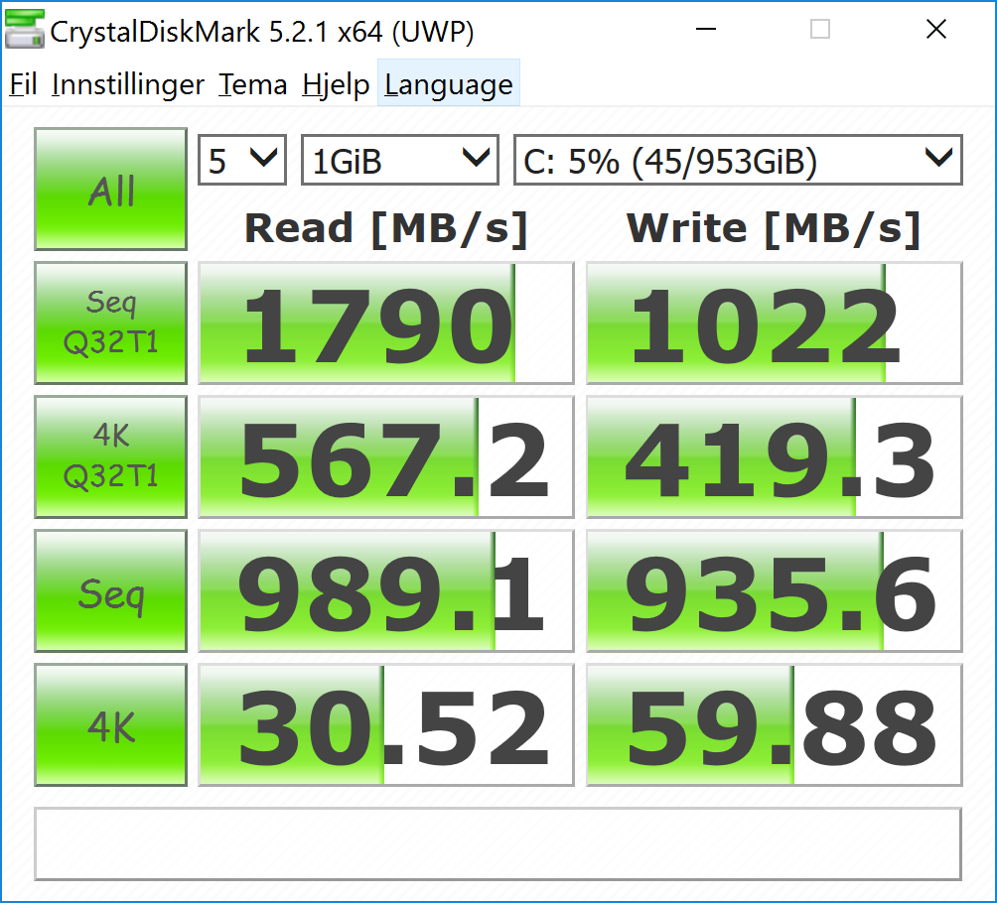Open the Tema menu
Screen dimensions: 997x903
click(x=252, y=84)
